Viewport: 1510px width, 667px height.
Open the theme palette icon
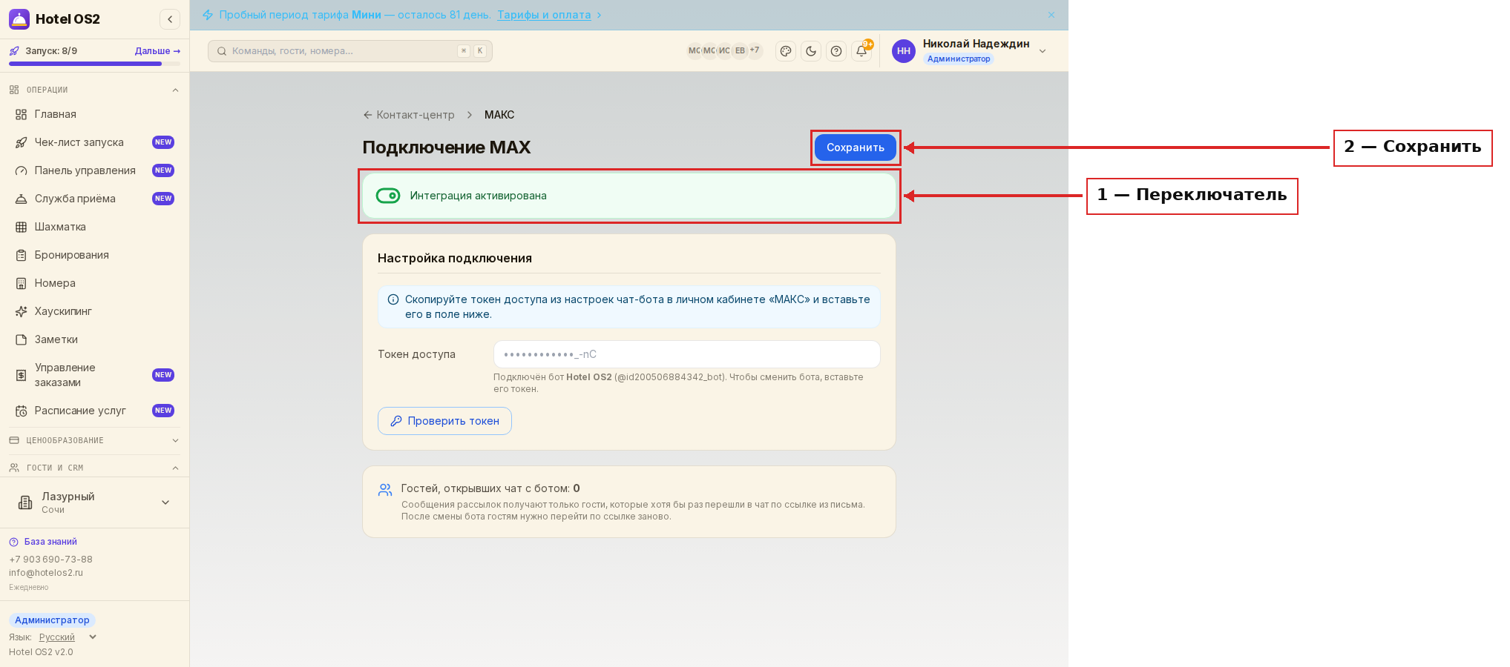[x=786, y=51]
